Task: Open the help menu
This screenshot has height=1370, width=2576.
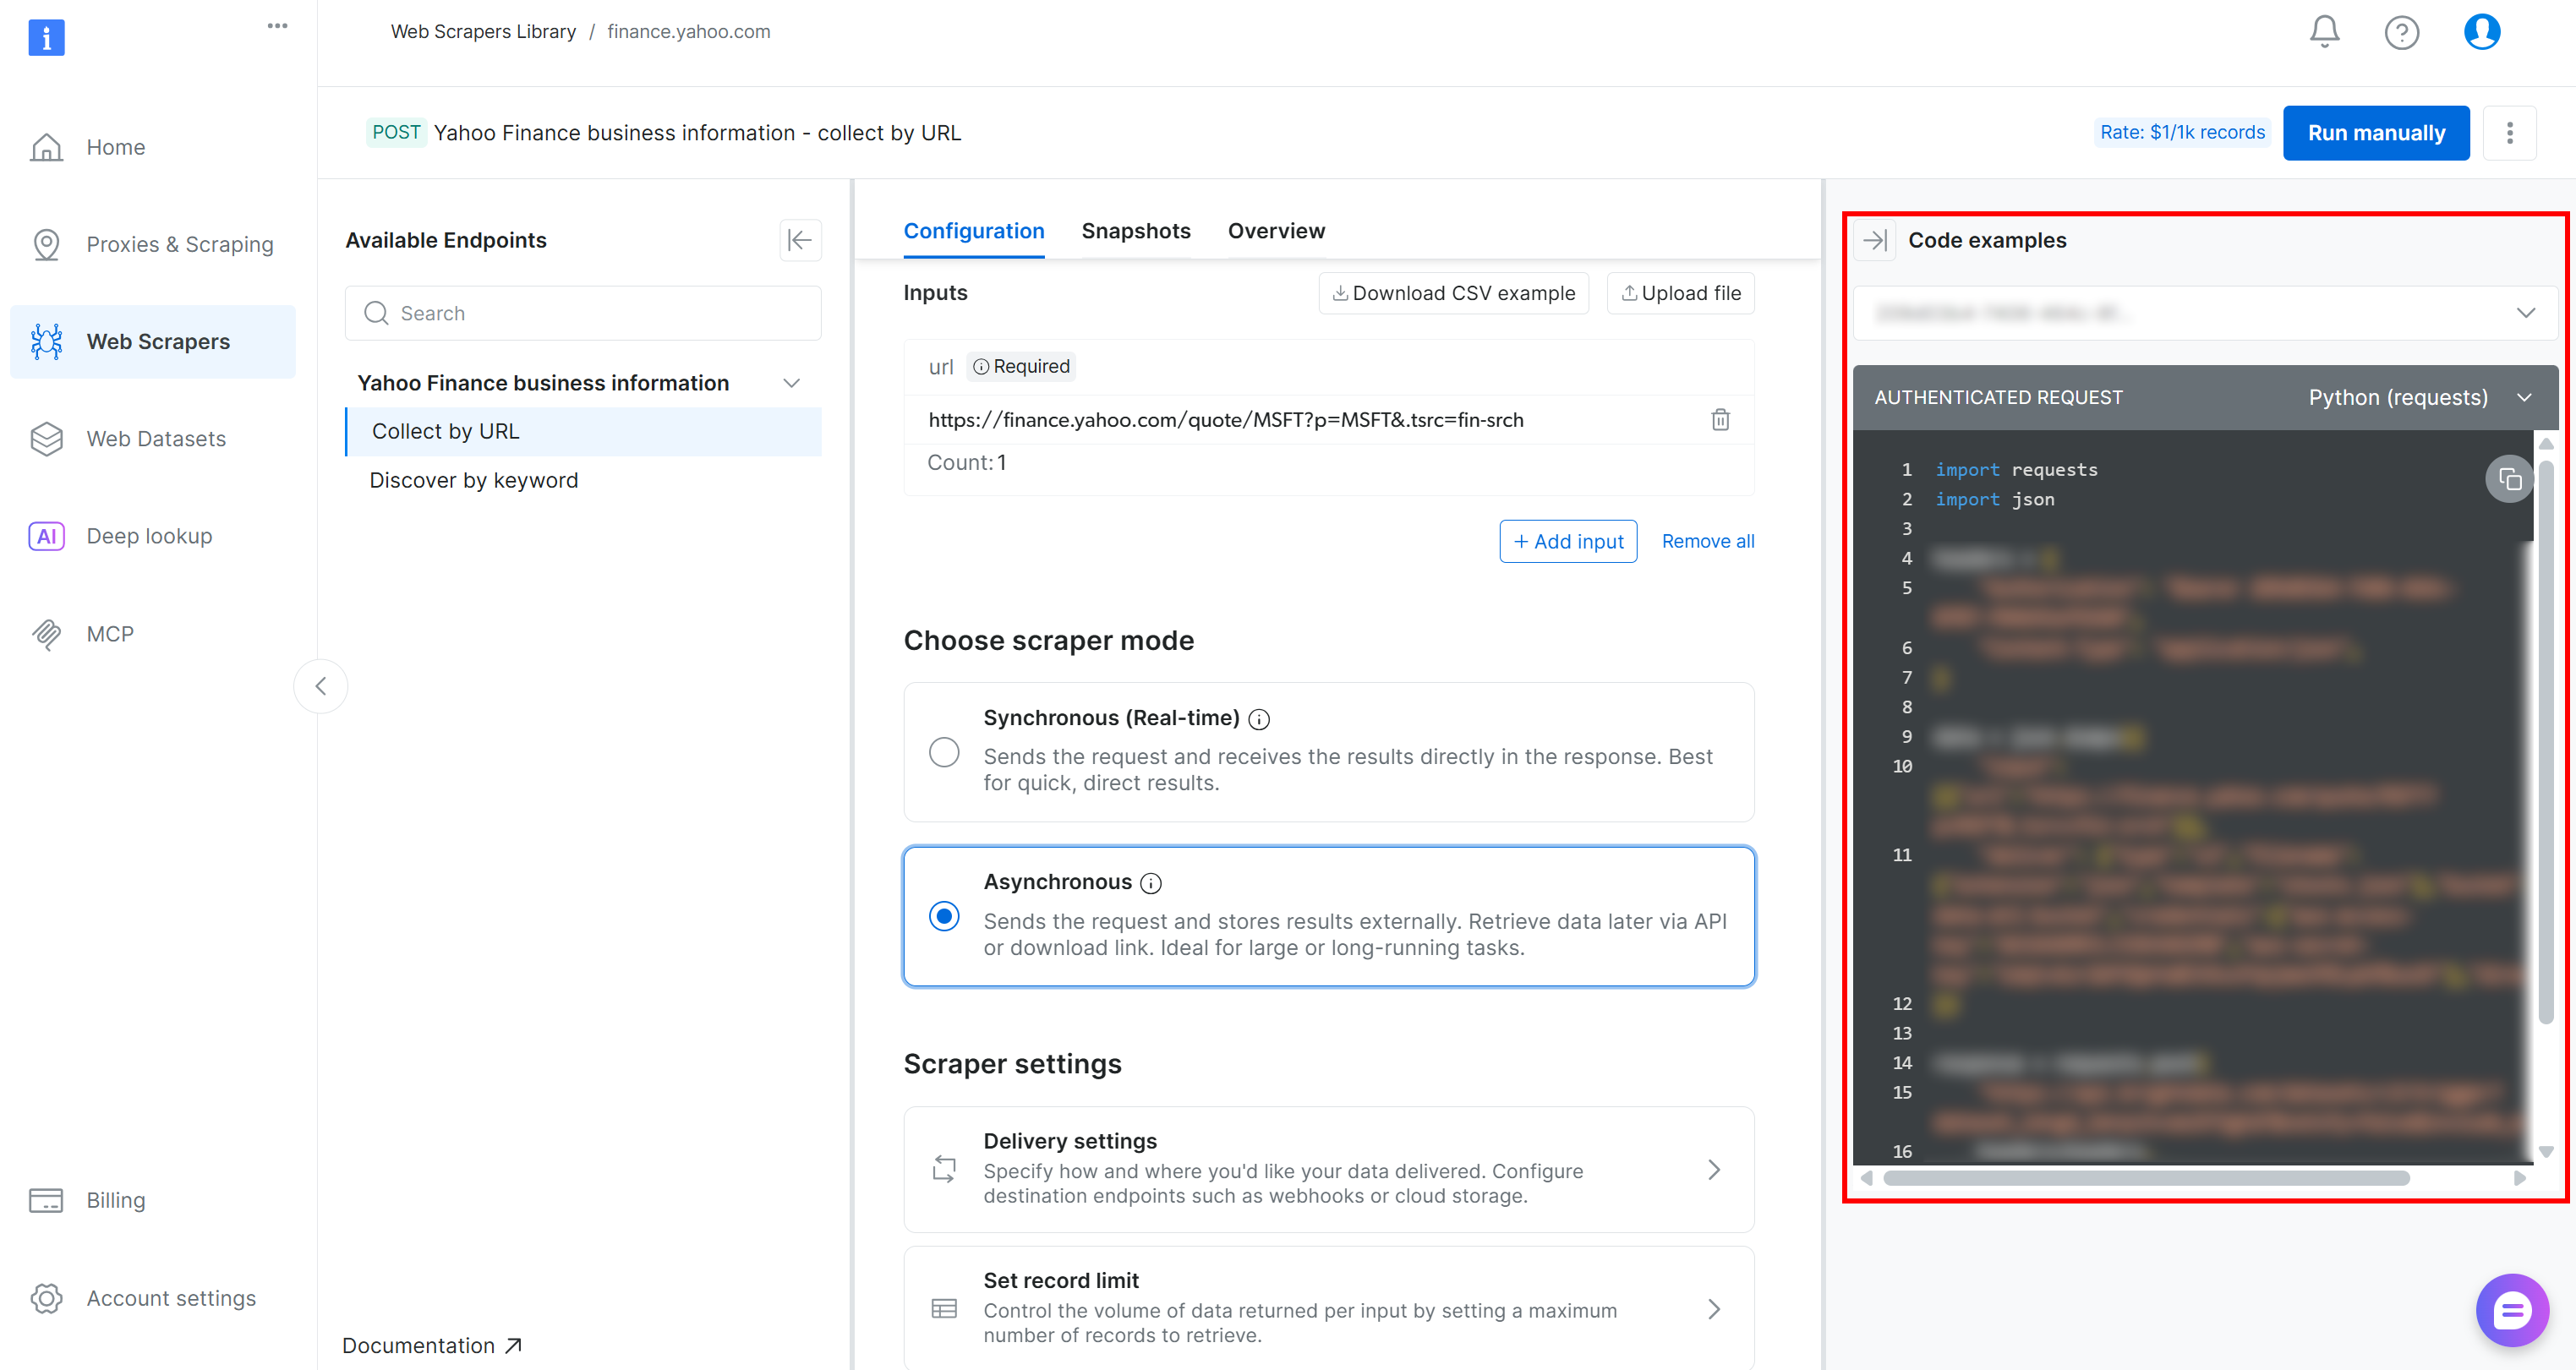Action: [2402, 31]
